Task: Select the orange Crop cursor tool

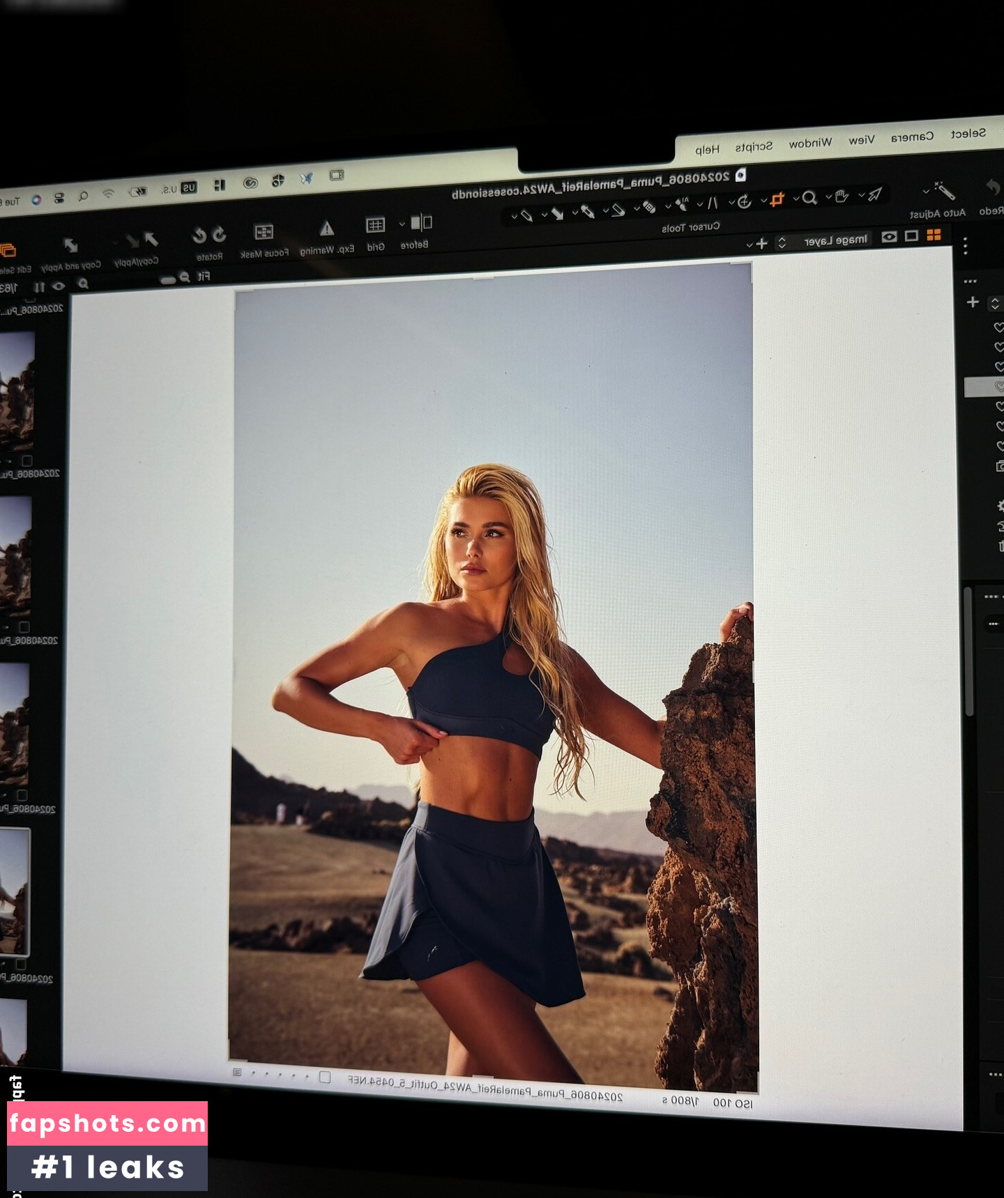Action: pos(777,199)
